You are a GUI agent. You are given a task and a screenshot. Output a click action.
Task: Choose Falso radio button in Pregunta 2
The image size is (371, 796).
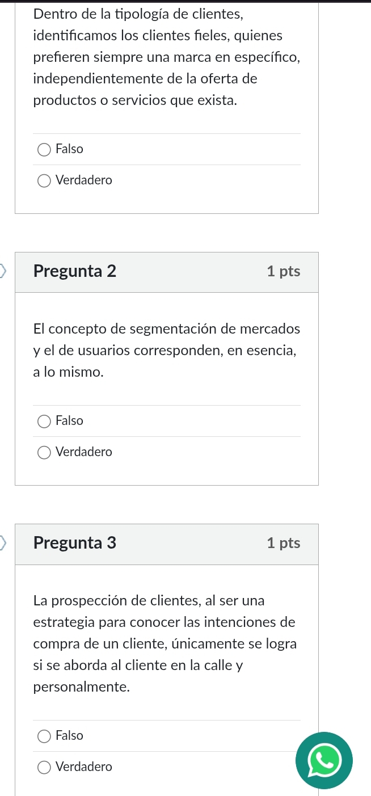tap(44, 422)
